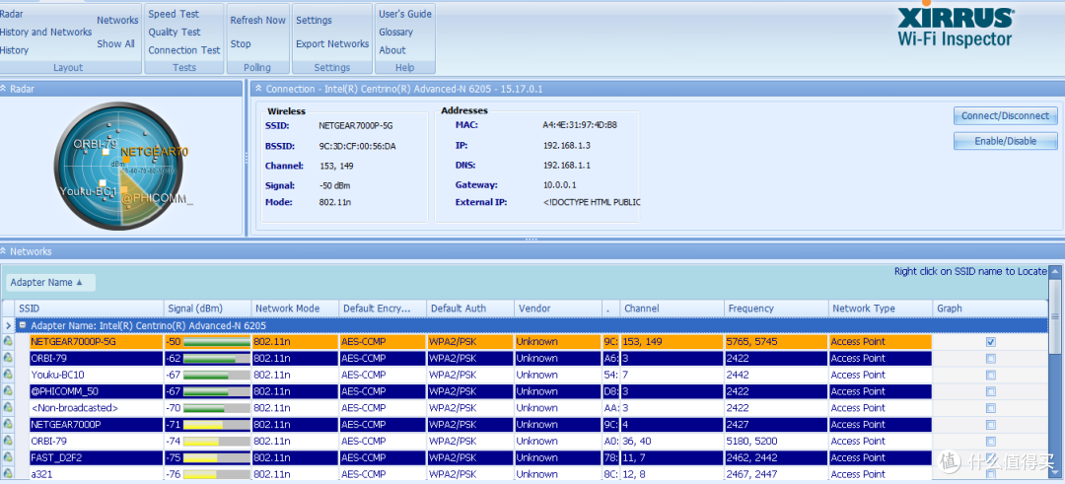Image resolution: width=1065 pixels, height=484 pixels.
Task: Sort by Network Mode column header
Action: point(296,309)
